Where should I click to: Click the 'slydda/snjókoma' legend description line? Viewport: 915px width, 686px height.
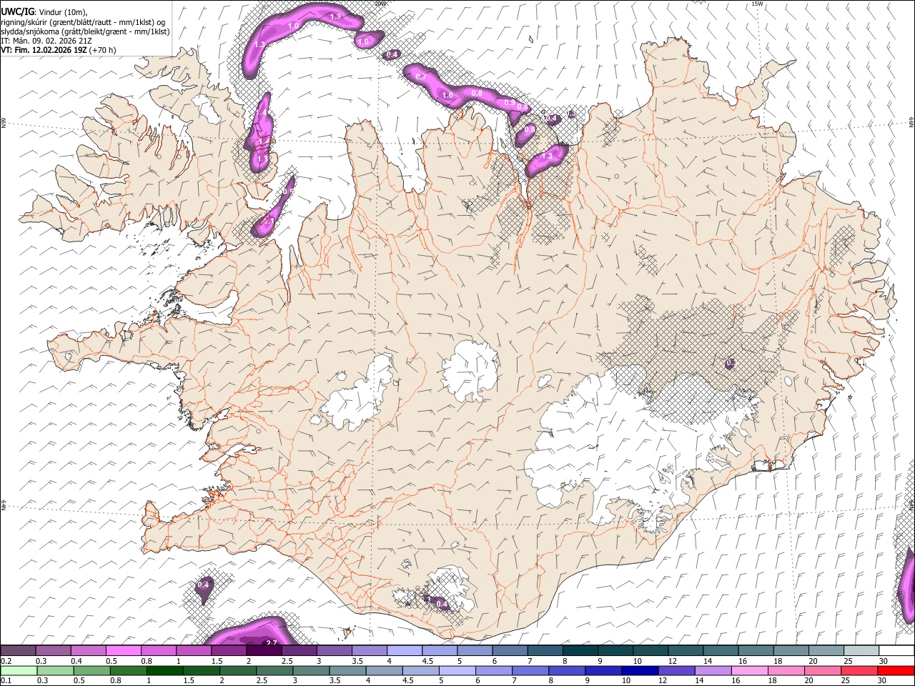point(85,31)
